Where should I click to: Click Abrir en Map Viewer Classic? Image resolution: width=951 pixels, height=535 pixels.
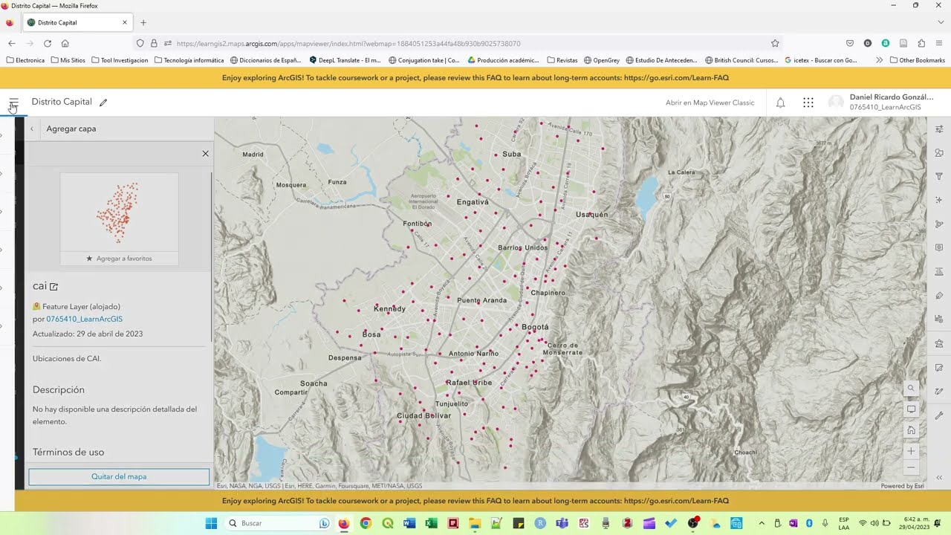click(x=710, y=103)
